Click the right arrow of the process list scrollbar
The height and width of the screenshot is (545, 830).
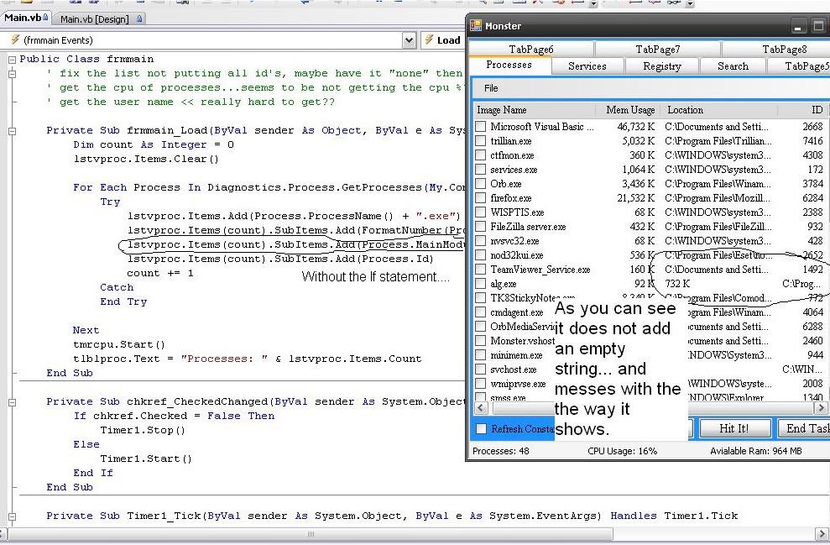(819, 407)
